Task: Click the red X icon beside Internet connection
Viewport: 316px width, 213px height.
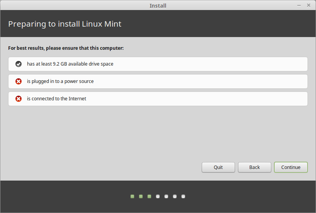Action: click(x=19, y=99)
